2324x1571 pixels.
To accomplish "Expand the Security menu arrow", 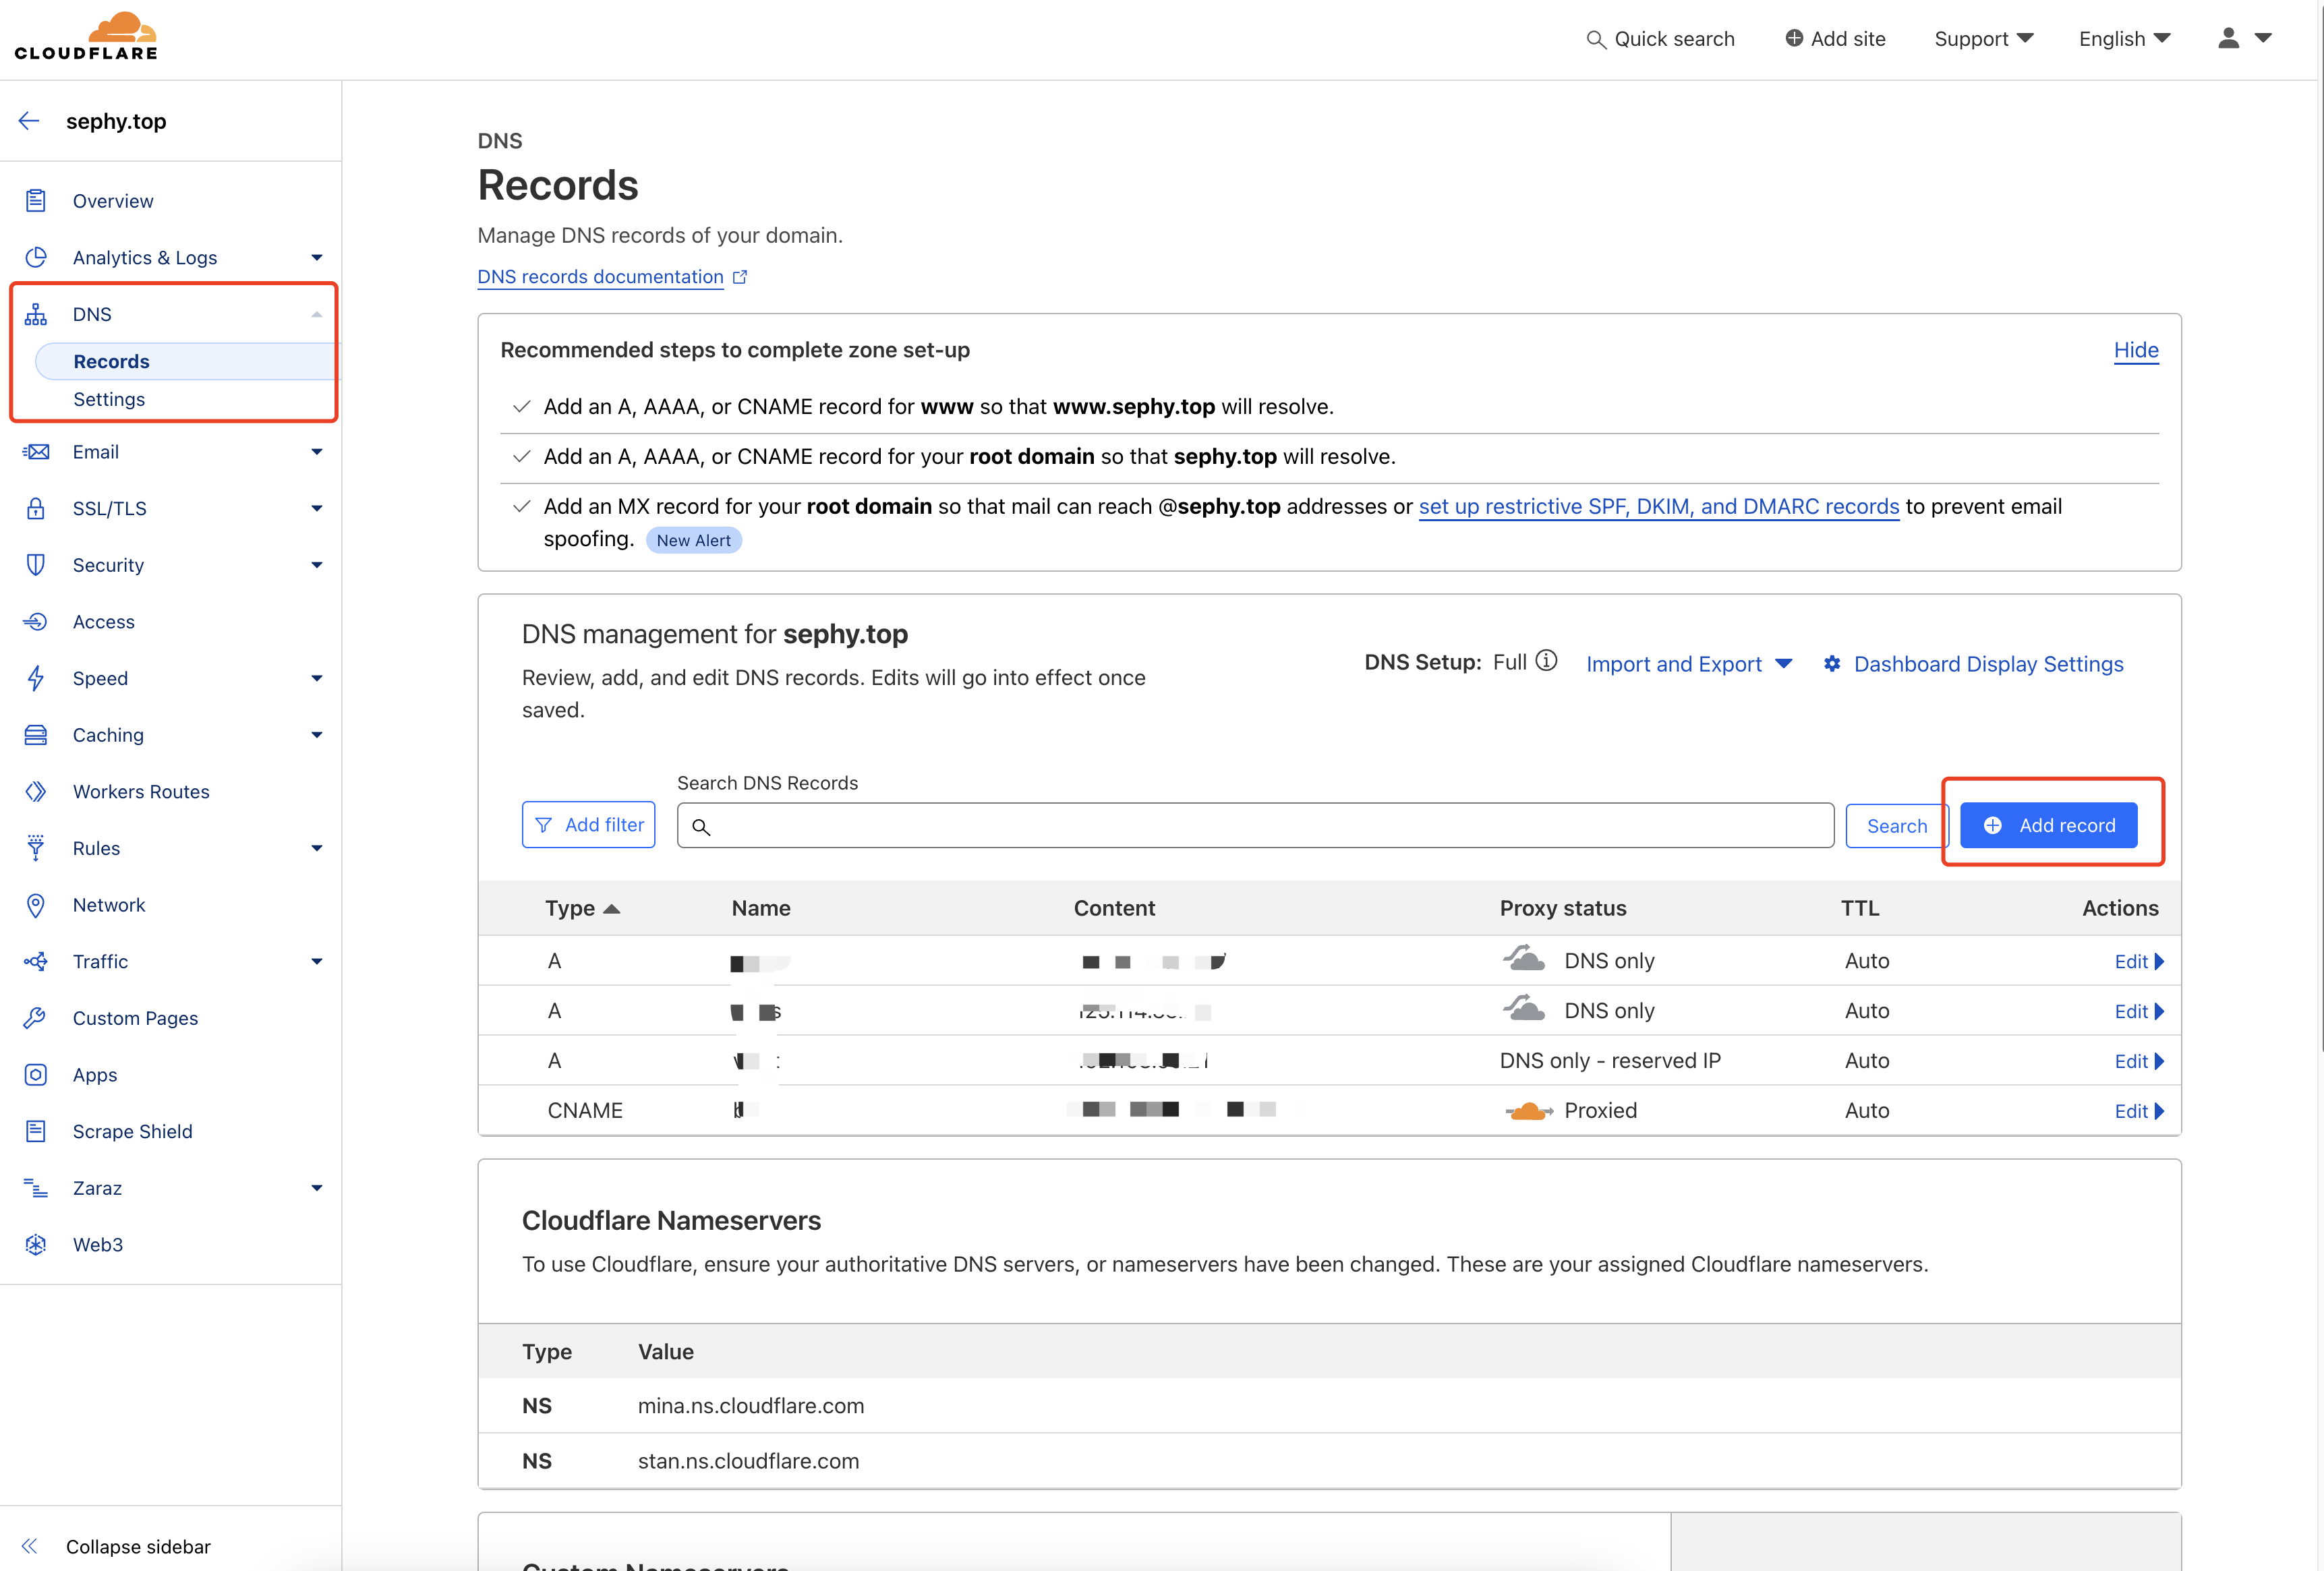I will pos(317,565).
